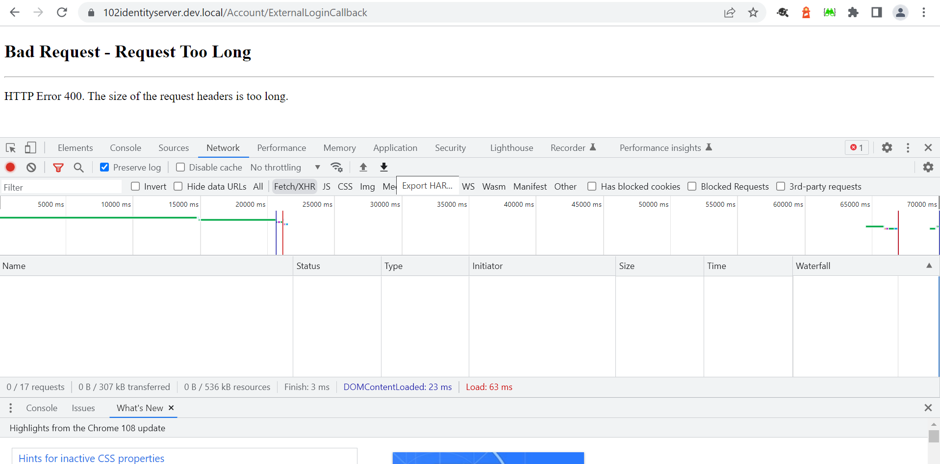The height and width of the screenshot is (464, 940).
Task: Enable 3rd-party requests filter
Action: click(x=781, y=186)
